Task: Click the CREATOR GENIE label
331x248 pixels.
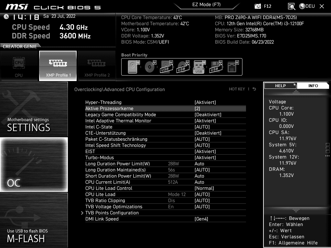Action: [20, 46]
